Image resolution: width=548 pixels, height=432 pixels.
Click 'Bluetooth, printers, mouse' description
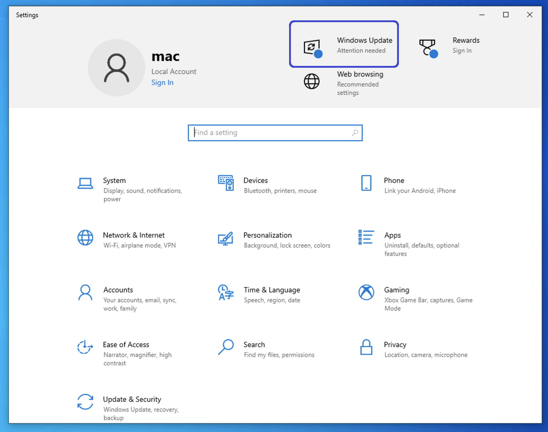280,191
